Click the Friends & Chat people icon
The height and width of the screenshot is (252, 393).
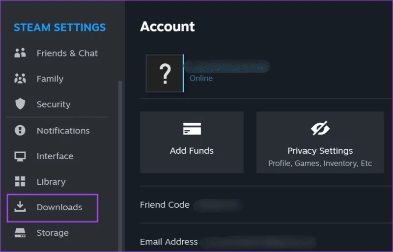pyautogui.click(x=20, y=53)
